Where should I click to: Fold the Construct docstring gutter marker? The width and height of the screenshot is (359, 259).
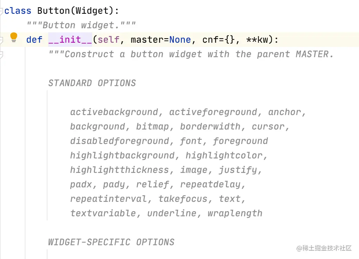coord(1,54)
